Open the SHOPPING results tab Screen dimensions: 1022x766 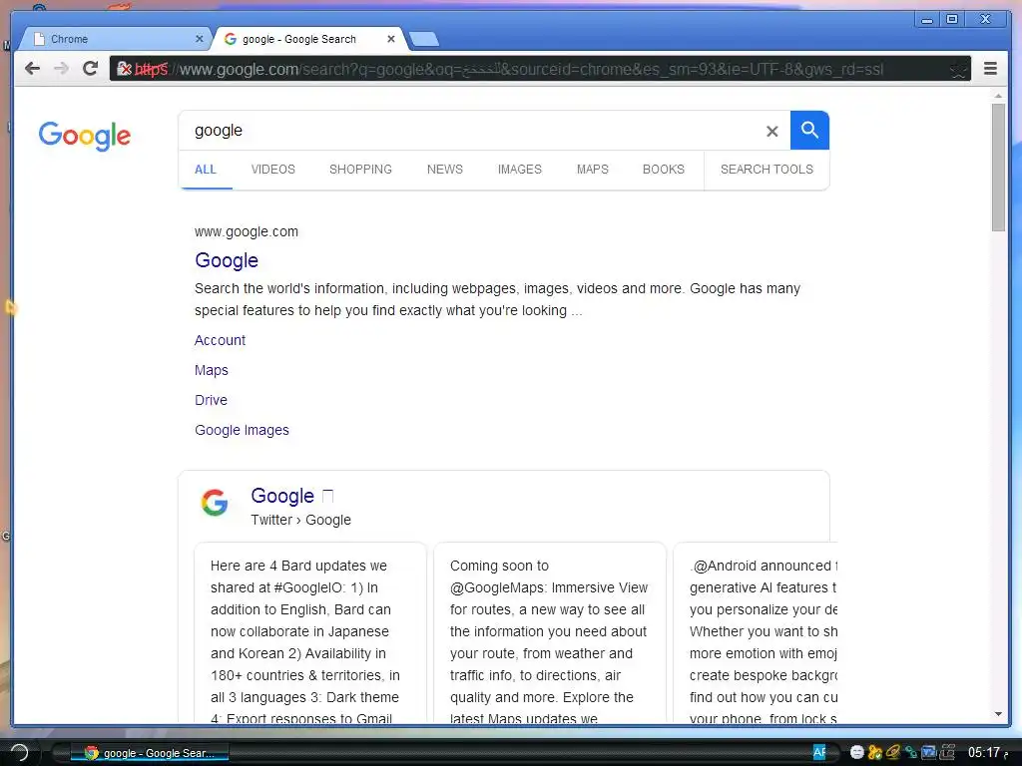[360, 170]
